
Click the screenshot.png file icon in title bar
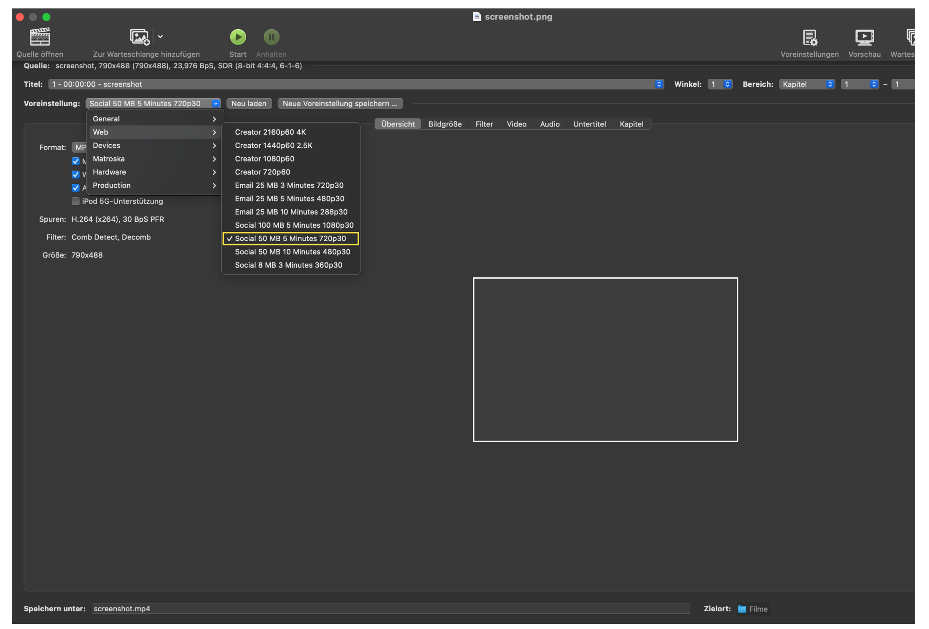477,16
